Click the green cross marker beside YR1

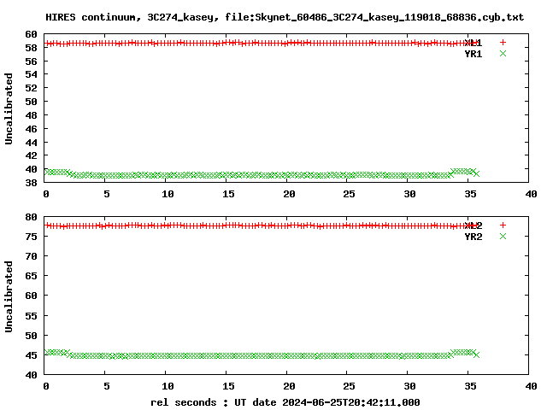coord(503,53)
